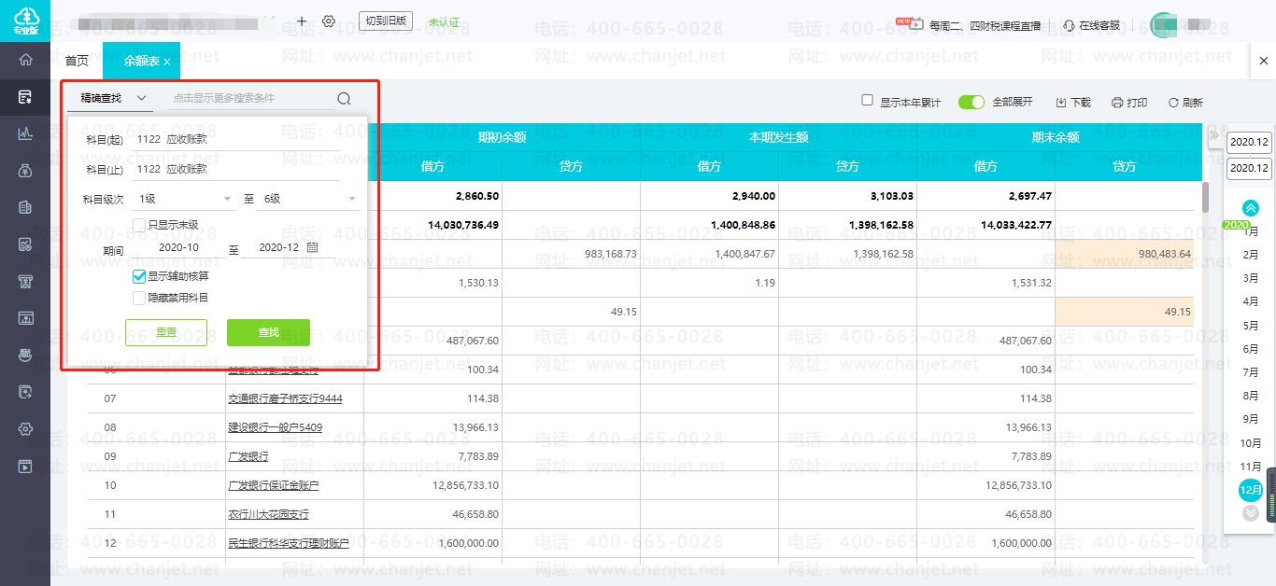
Task: Open the line chart icon in sidebar
Action: [x=25, y=133]
